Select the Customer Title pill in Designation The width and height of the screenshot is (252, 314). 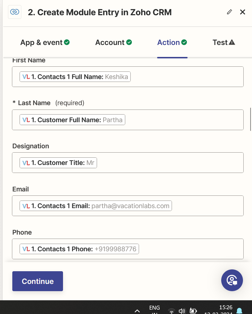tap(58, 163)
